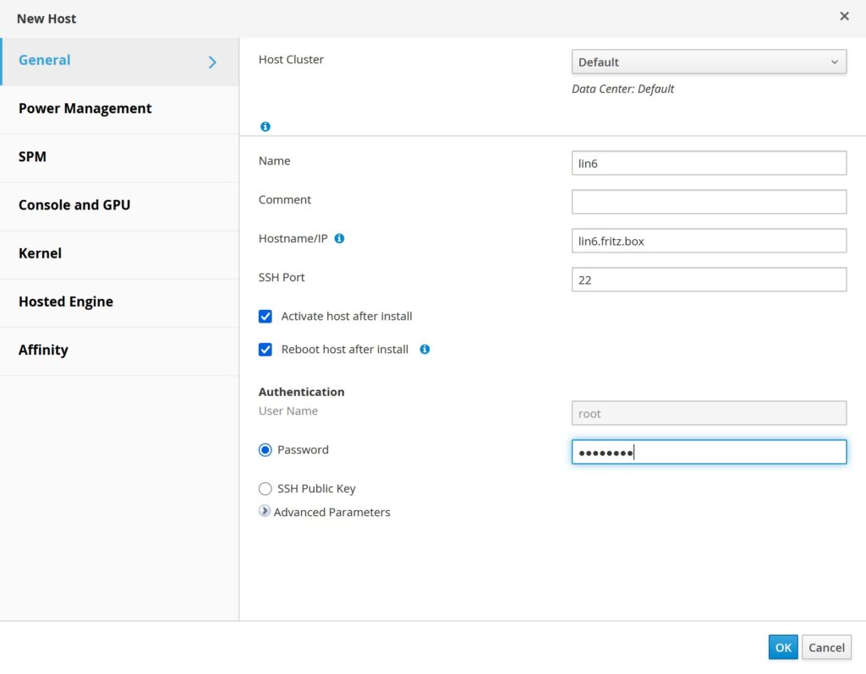This screenshot has width=866, height=674.
Task: Click the Hostname/IP field with lin6.fritz.box
Action: pyautogui.click(x=709, y=241)
